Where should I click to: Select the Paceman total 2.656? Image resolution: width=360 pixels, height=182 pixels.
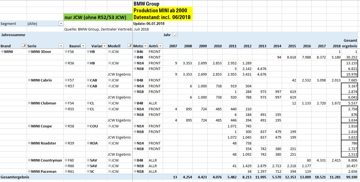(352, 171)
